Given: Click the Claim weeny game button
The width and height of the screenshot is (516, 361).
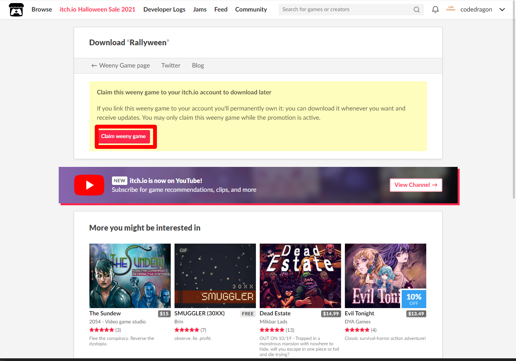Looking at the screenshot, I should tap(124, 137).
